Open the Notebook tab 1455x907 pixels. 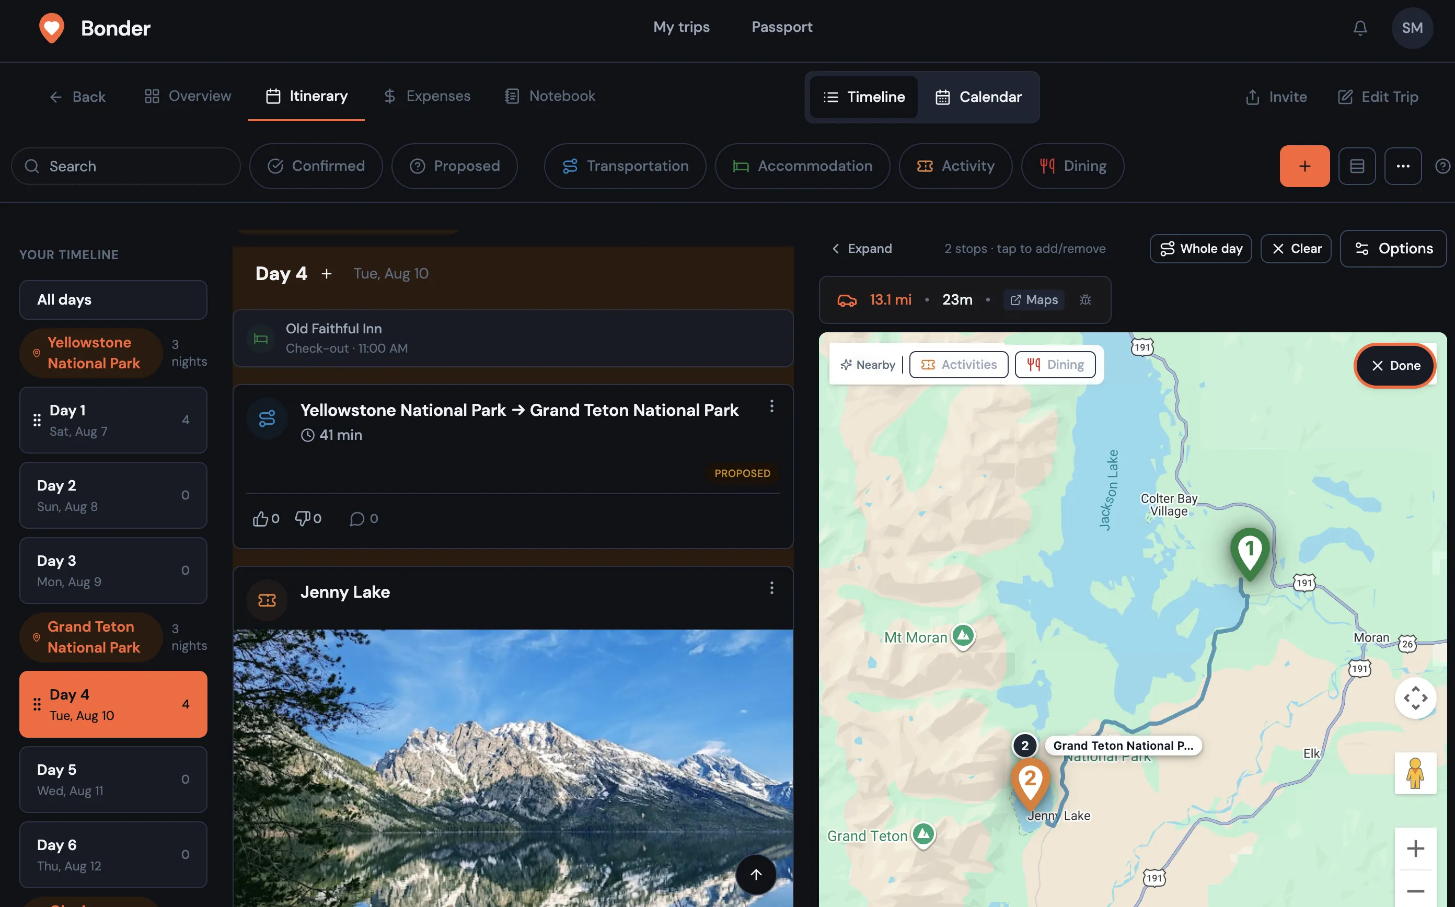click(550, 96)
